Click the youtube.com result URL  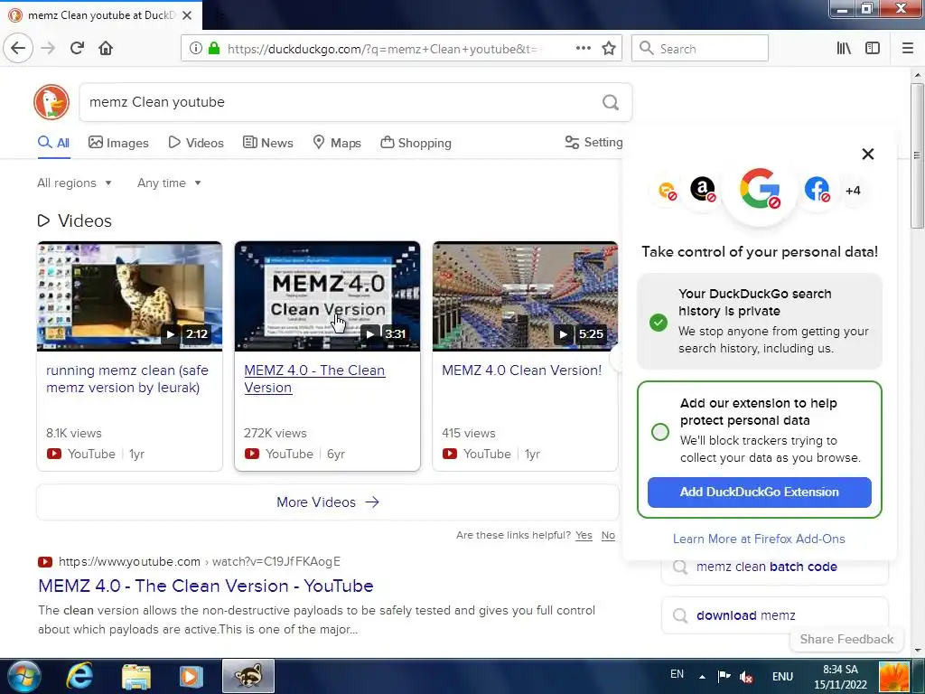click(x=200, y=562)
